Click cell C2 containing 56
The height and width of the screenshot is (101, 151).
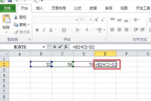(62, 64)
